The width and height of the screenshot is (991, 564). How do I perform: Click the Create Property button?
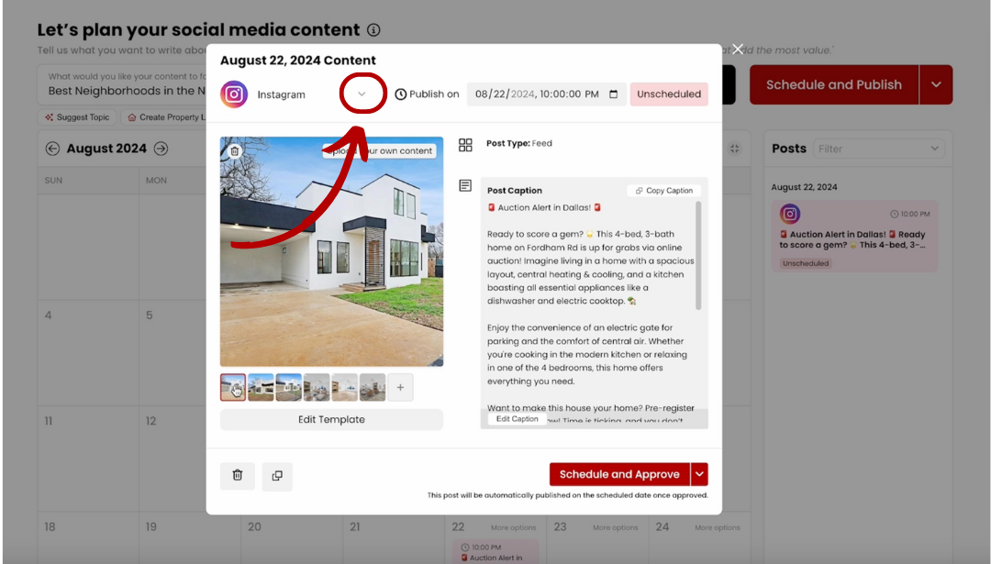click(x=165, y=116)
